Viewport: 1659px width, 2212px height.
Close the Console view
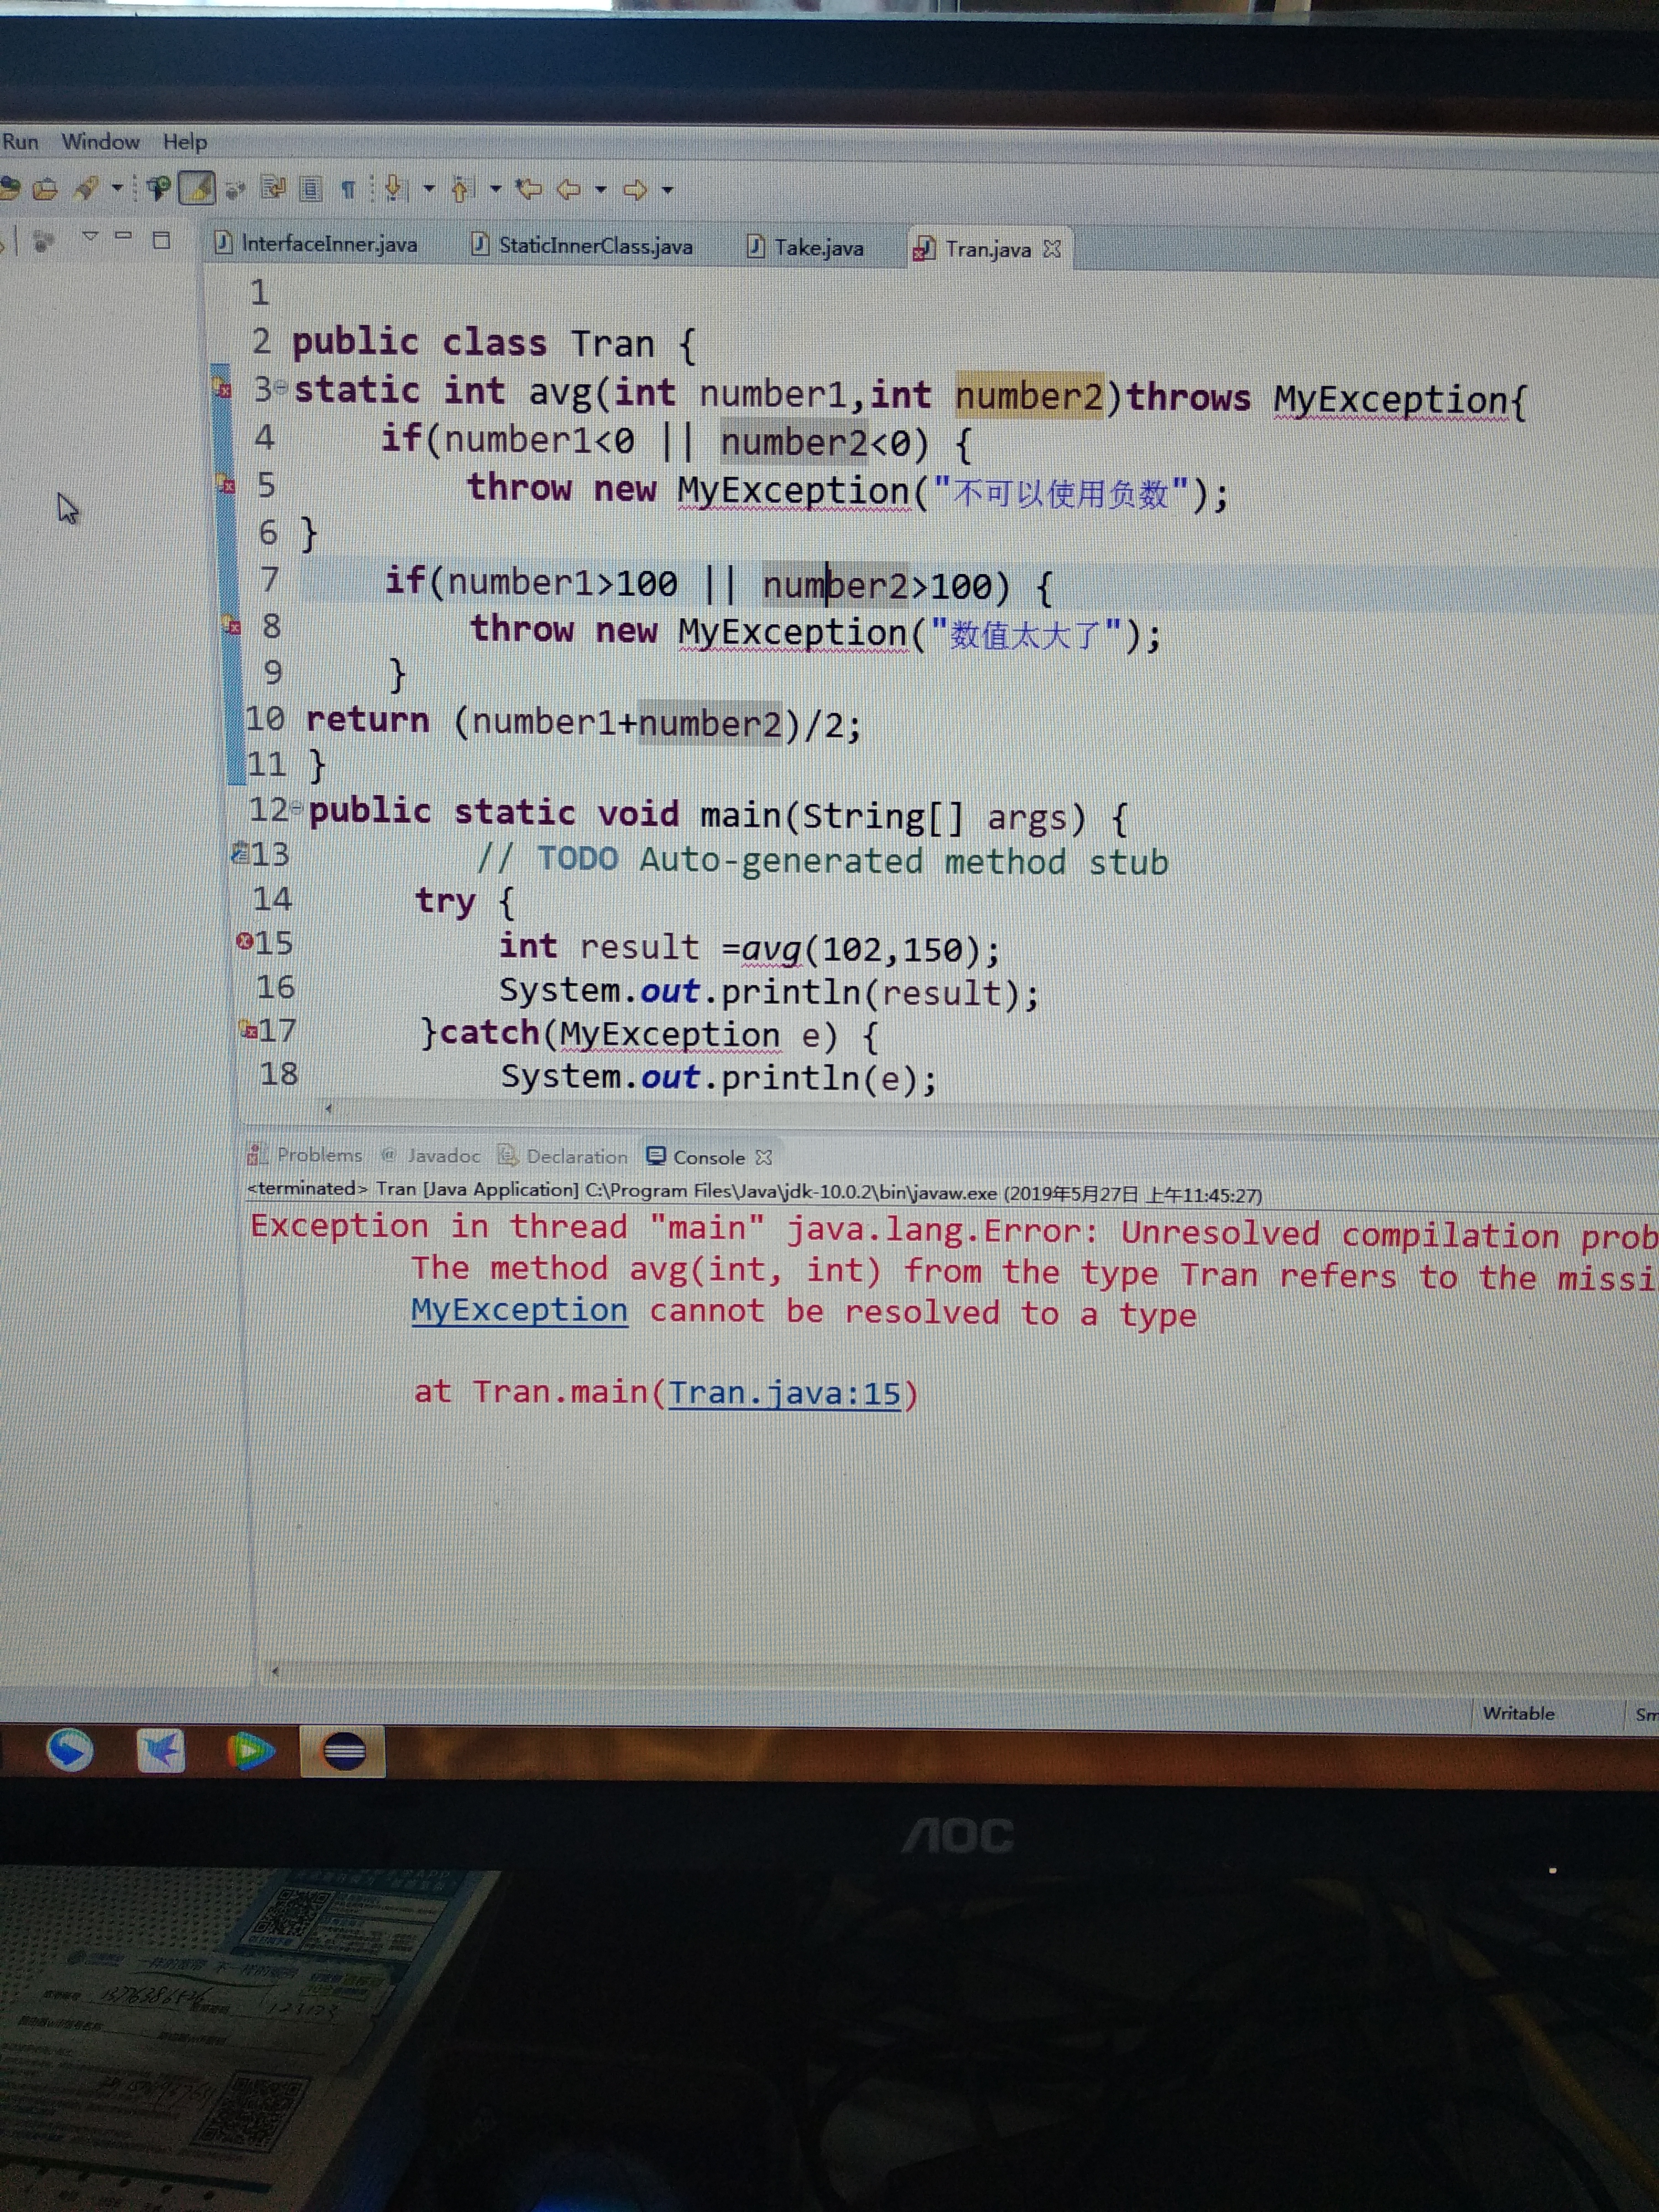tap(764, 1157)
